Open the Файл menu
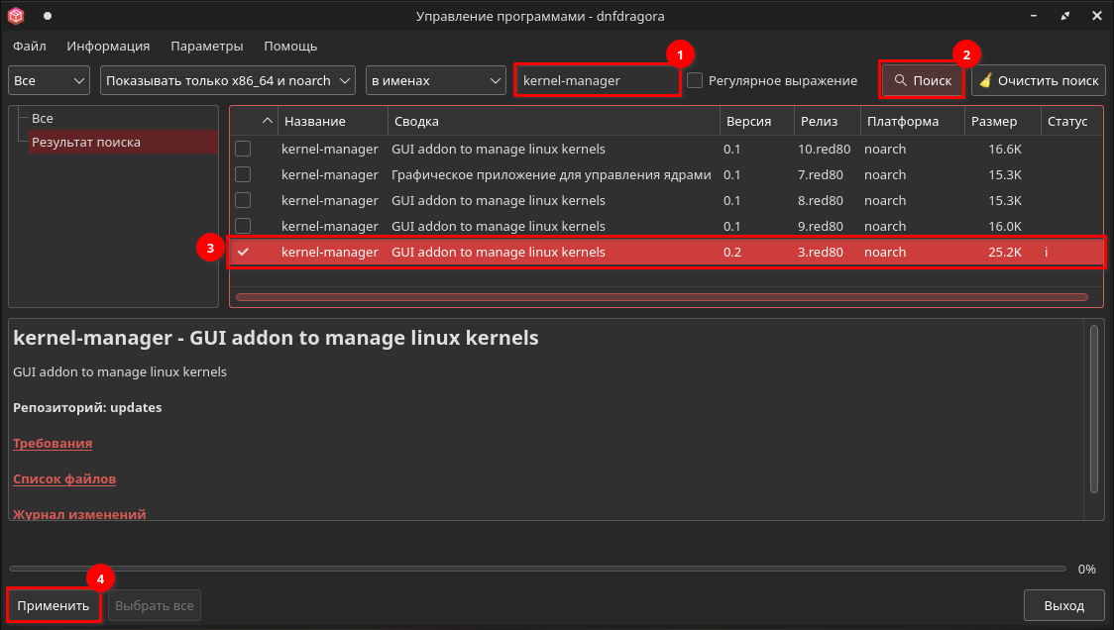 [30, 46]
